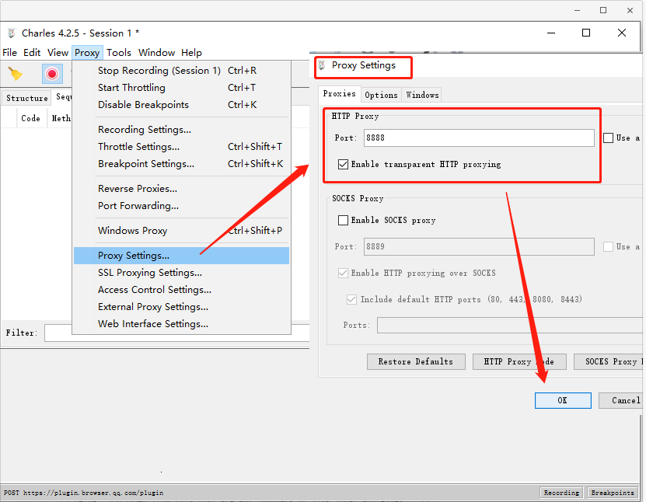Open the Help menu
The height and width of the screenshot is (502, 646).
coord(191,53)
